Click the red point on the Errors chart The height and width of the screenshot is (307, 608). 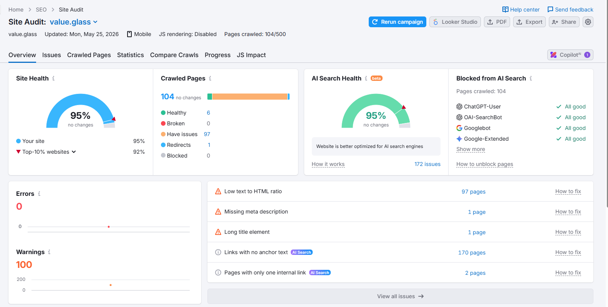(109, 227)
